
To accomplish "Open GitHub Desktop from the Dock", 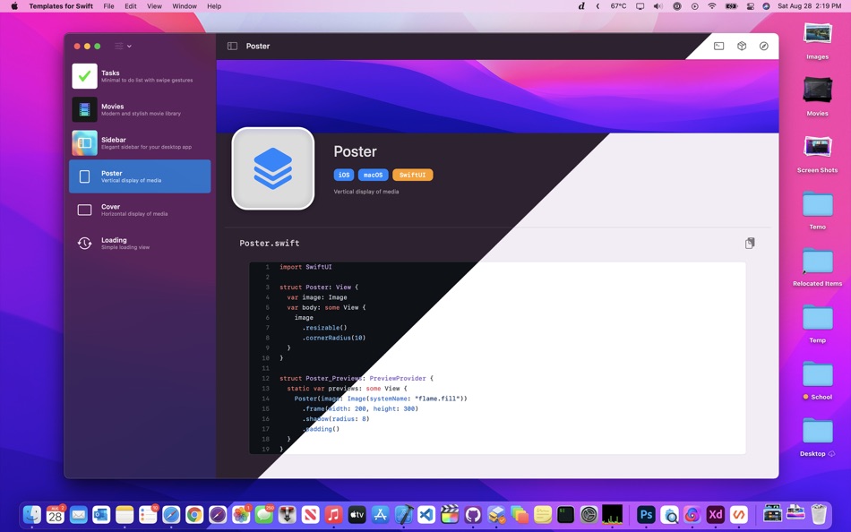I will point(473,514).
